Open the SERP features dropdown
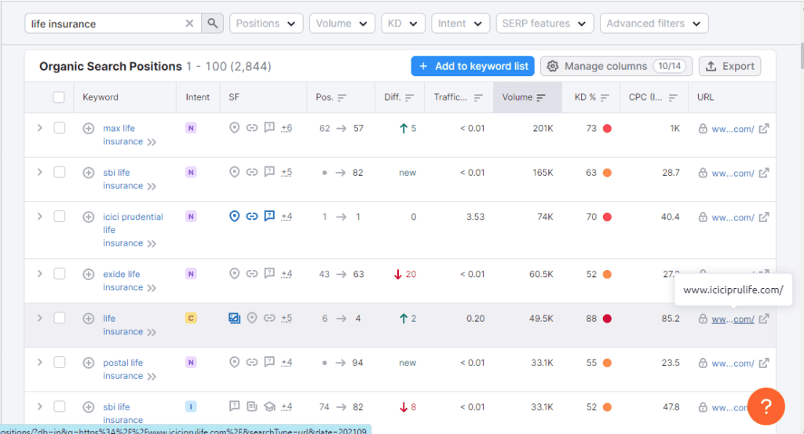The width and height of the screenshot is (804, 434). click(x=545, y=24)
